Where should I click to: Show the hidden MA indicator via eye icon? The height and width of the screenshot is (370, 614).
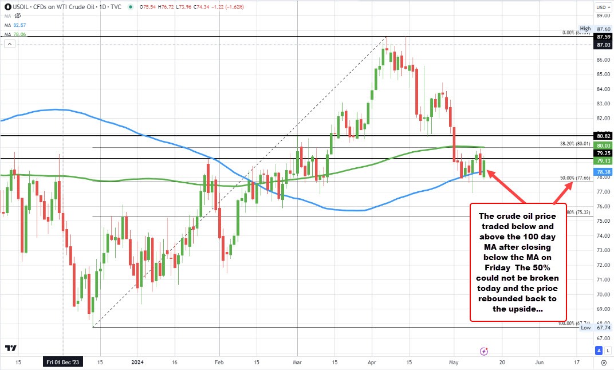(x=18, y=15)
